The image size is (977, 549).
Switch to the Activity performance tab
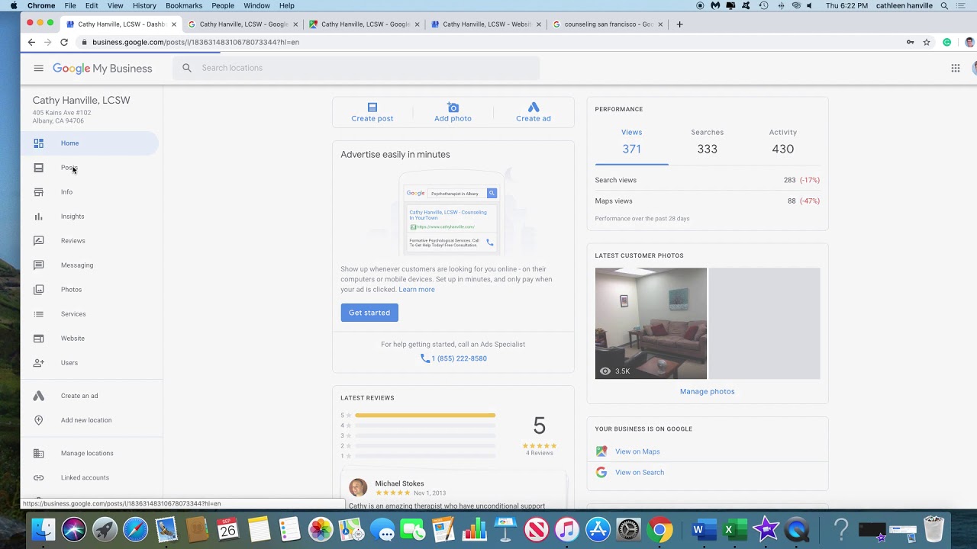(782, 142)
